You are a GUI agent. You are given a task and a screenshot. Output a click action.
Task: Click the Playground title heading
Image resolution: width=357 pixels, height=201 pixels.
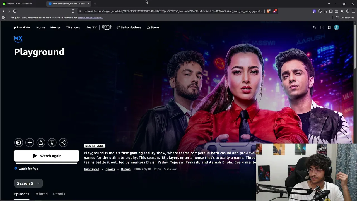coord(39,52)
